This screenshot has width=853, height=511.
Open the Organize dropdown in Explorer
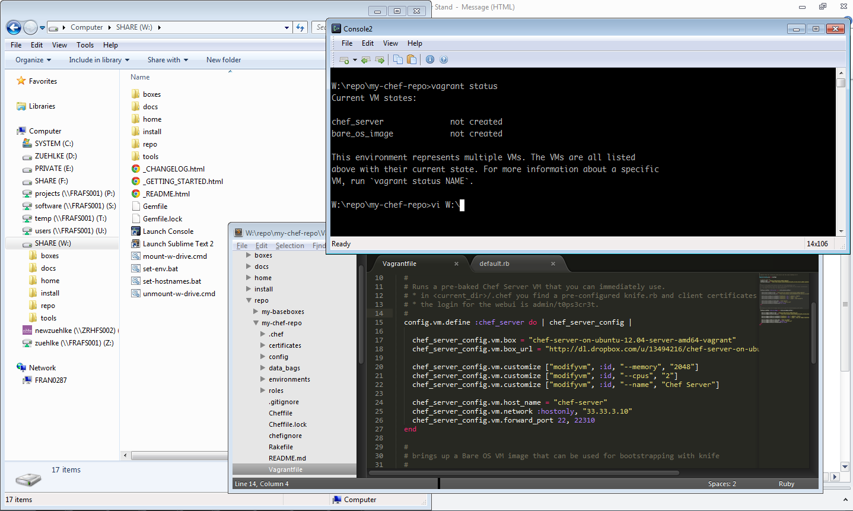pyautogui.click(x=33, y=60)
